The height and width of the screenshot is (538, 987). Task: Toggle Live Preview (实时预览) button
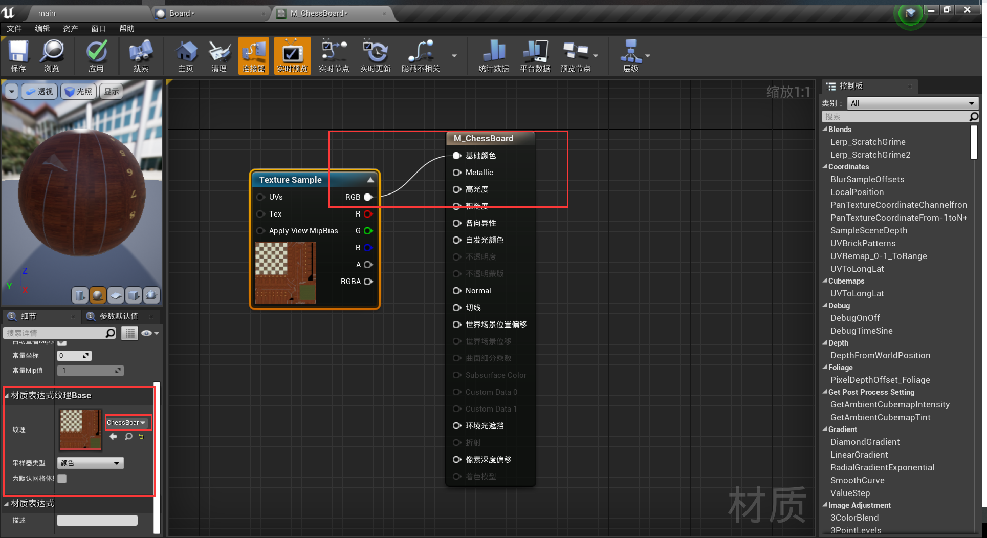[292, 55]
